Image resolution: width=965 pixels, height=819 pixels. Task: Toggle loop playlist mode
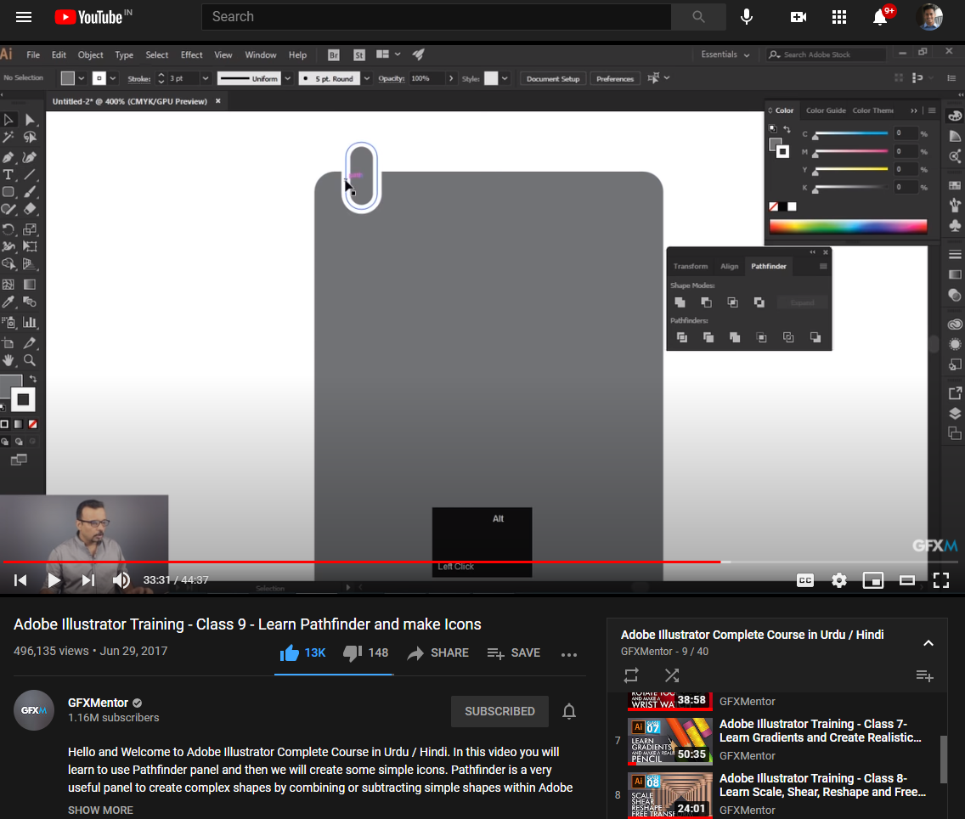click(x=631, y=675)
